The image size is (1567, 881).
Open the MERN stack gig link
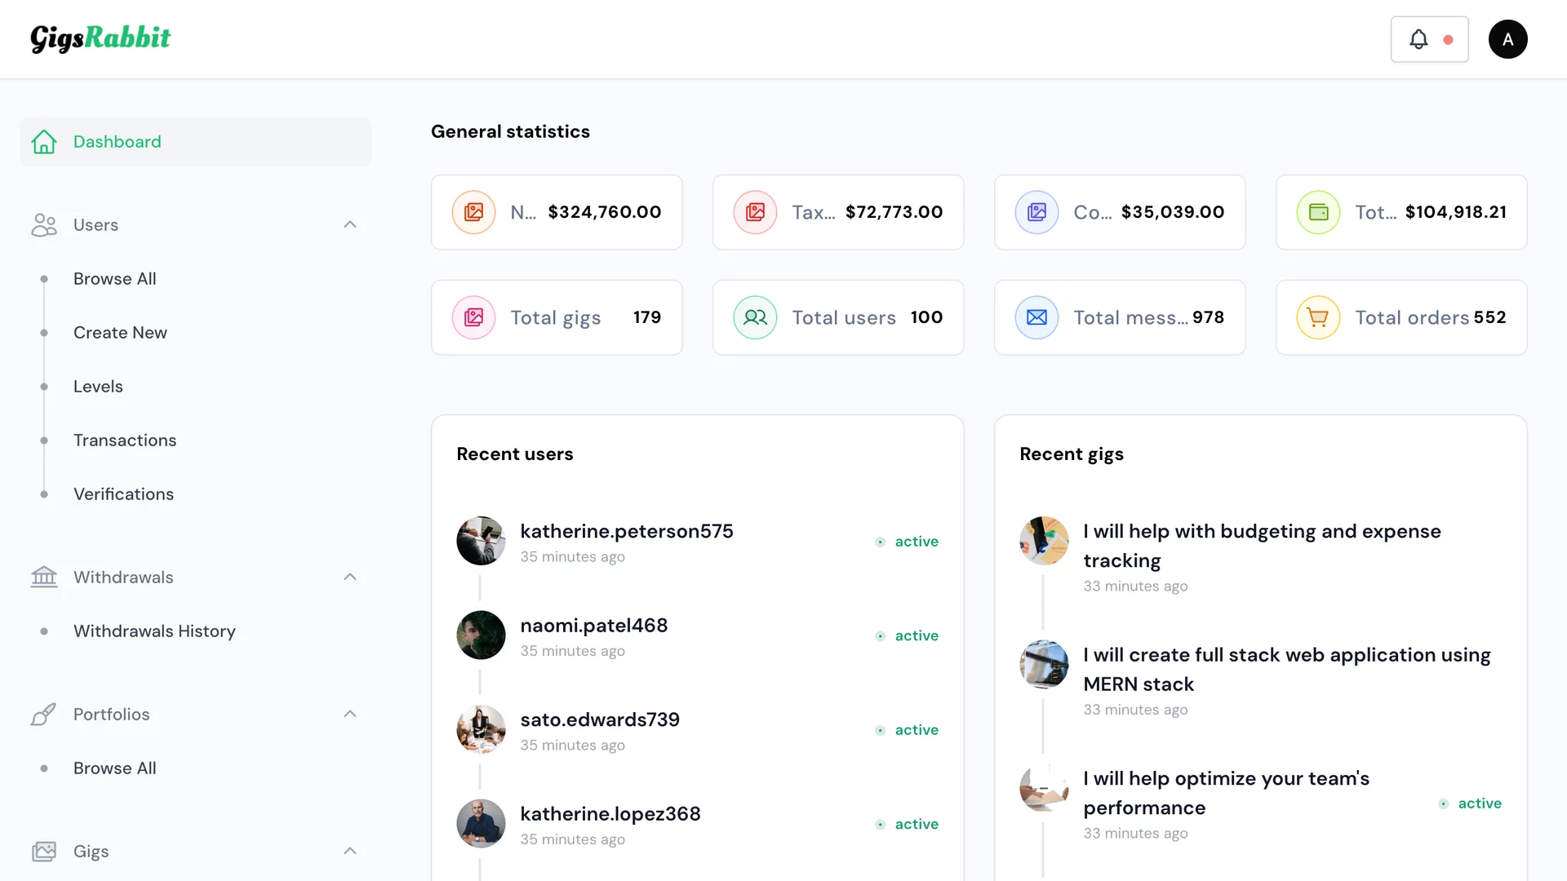[x=1286, y=669]
